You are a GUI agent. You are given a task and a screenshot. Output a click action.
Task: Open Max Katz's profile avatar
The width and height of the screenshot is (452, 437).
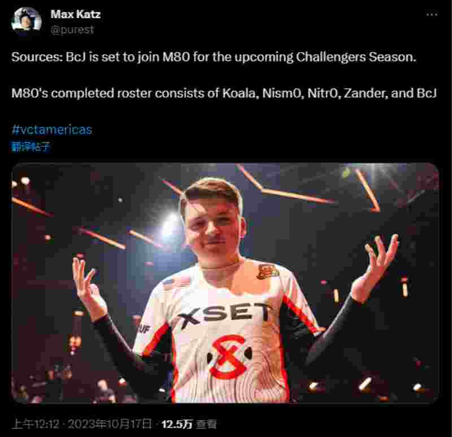tap(26, 21)
